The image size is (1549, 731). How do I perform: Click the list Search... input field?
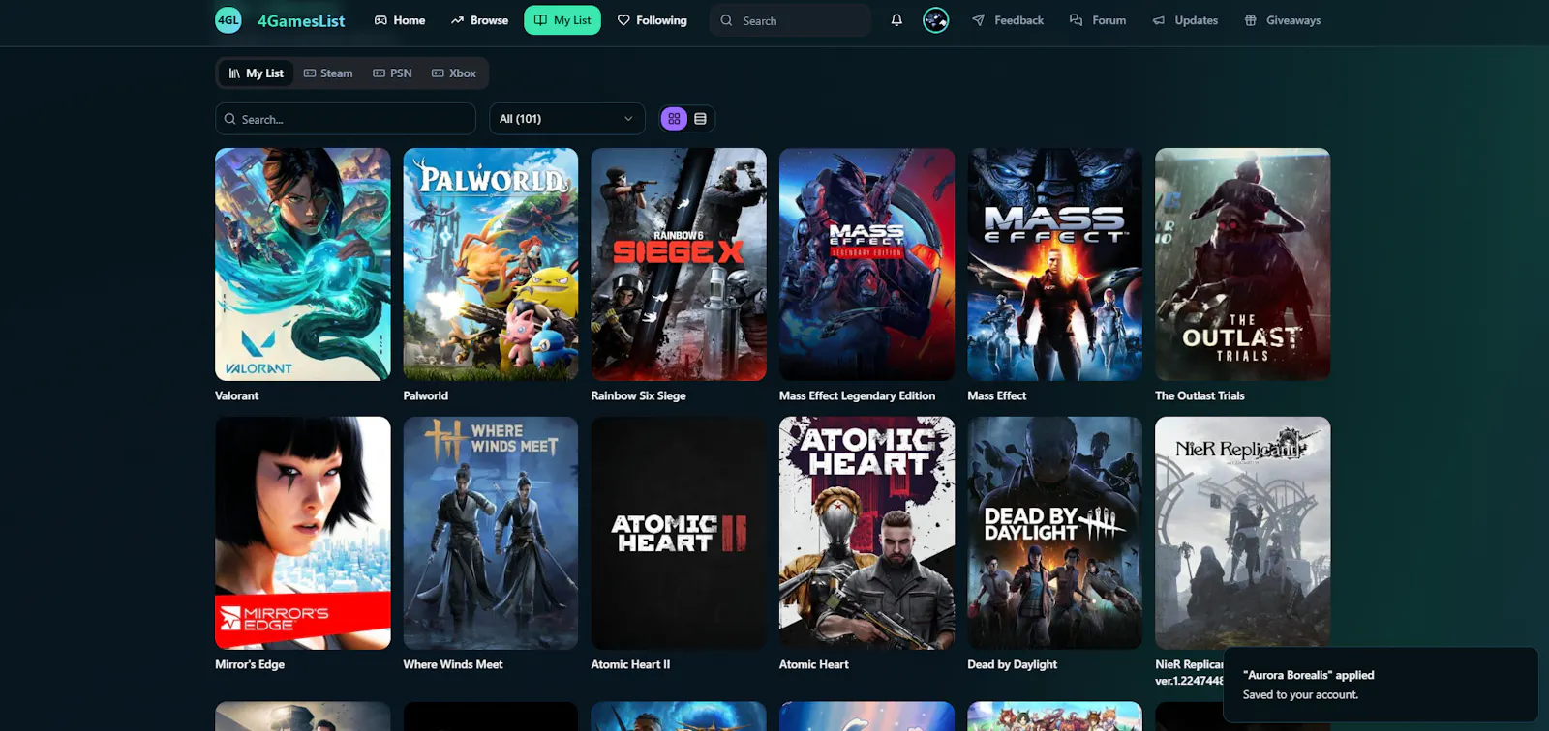click(x=346, y=119)
